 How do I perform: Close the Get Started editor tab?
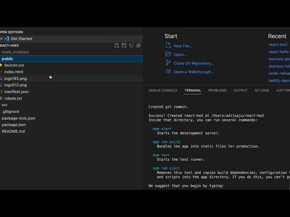(x=1, y=38)
